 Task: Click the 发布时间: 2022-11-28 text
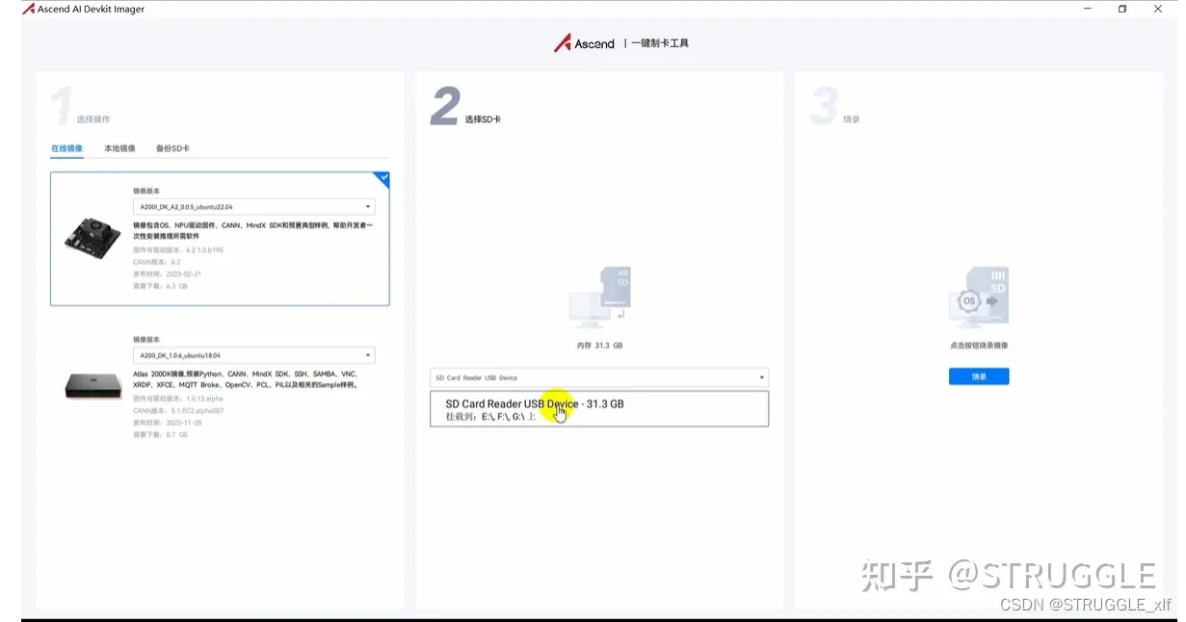tap(167, 423)
